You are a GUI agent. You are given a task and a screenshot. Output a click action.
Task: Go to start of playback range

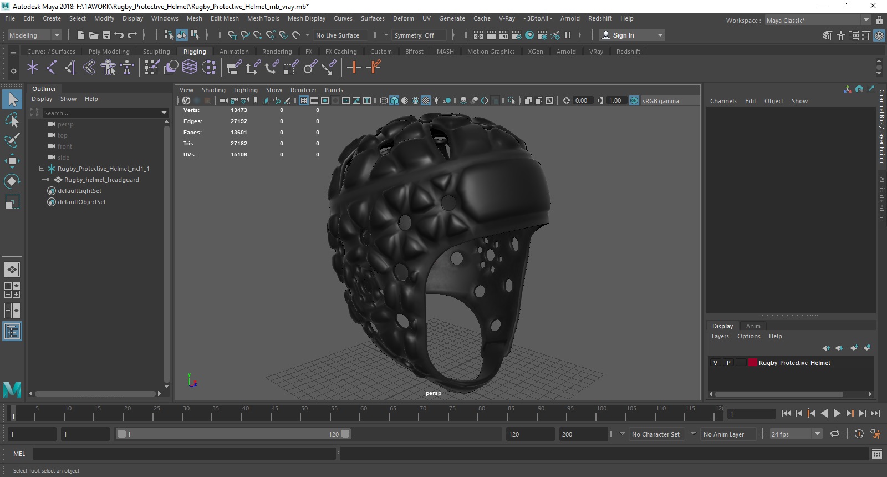(786, 413)
